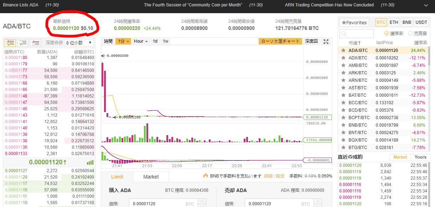This screenshot has width=435, height=207.
Task: Select the Market order tab in the order form
Action: click(151, 177)
